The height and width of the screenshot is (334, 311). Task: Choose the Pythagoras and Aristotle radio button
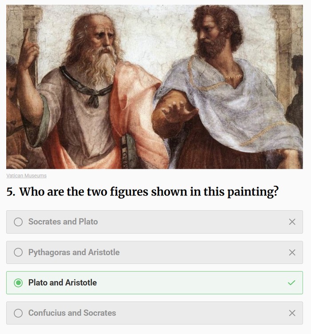click(18, 252)
